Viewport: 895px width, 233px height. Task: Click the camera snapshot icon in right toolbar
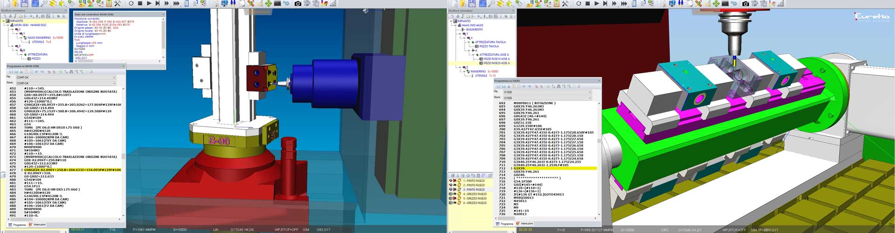click(745, 3)
